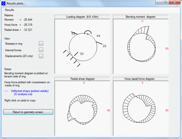This screenshot has height=139, width=182.
Task: Click the Radial shear label under Maxima
Action: point(12,30)
